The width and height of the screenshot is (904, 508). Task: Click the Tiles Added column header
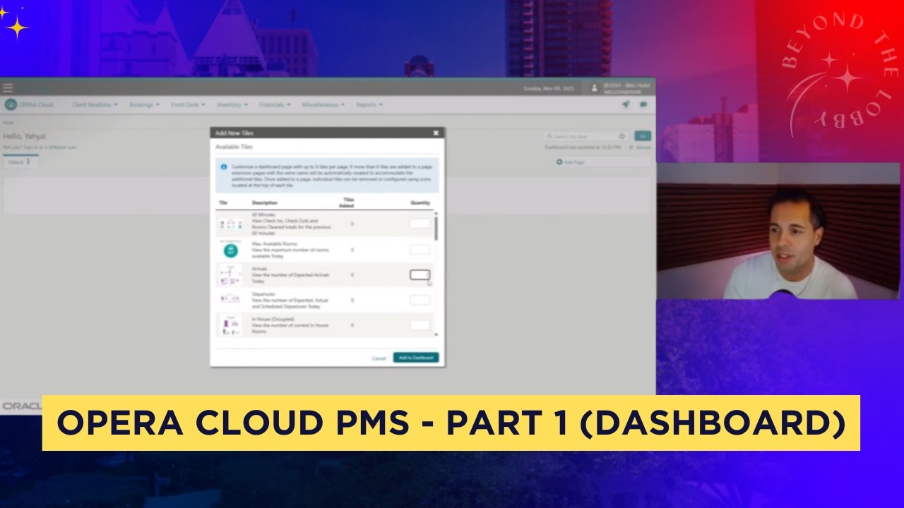point(347,202)
